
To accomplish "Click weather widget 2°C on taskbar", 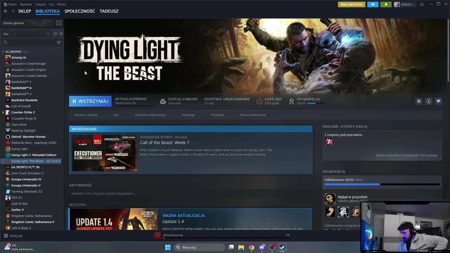I will click(19, 247).
